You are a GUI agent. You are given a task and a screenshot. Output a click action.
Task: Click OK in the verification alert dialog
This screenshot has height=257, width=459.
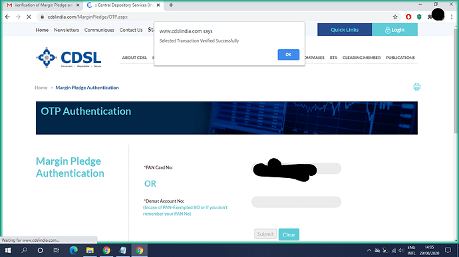[x=288, y=54]
